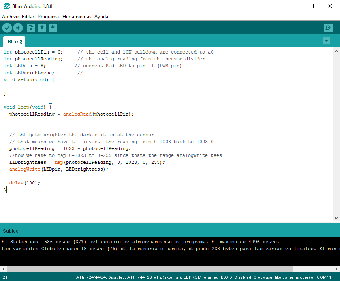The height and width of the screenshot is (281, 340).
Task: Click the closing brace of loop function
Action: [x=5, y=190]
